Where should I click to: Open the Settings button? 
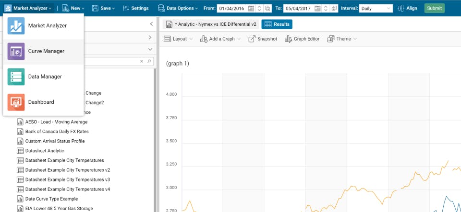point(135,8)
